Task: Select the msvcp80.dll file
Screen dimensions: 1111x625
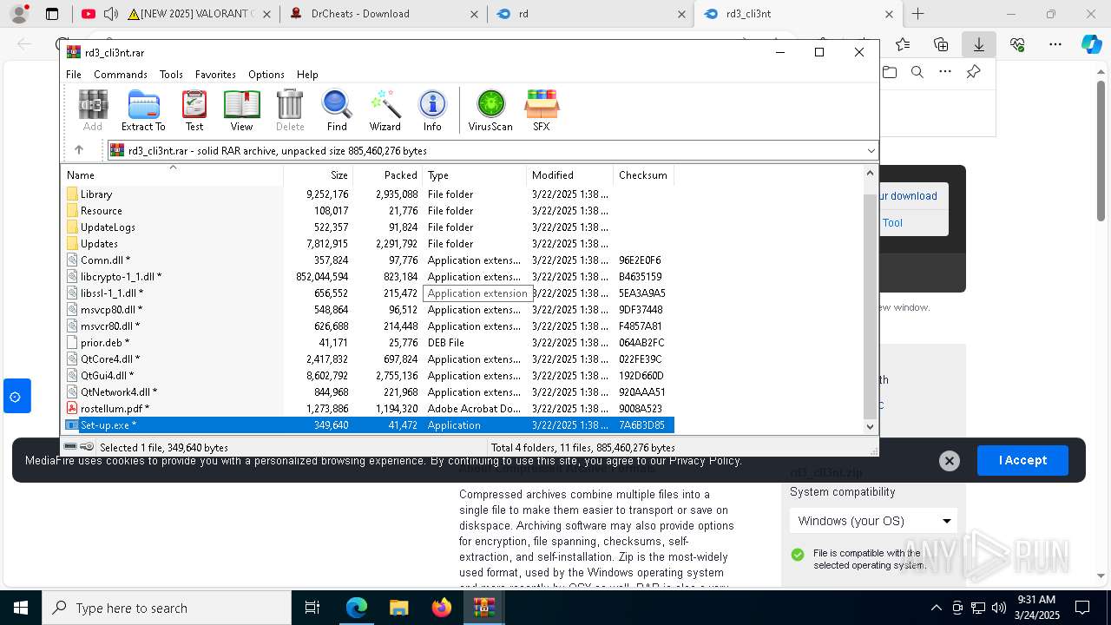Action: click(111, 310)
